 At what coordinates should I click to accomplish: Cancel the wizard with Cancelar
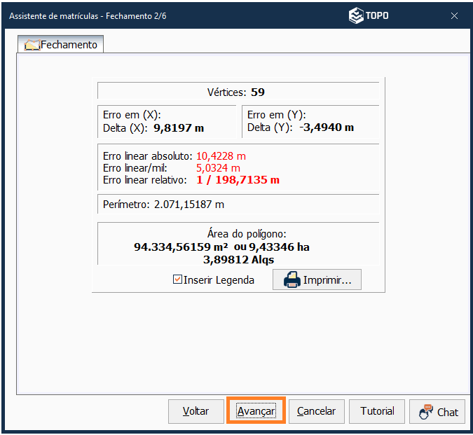coord(316,411)
